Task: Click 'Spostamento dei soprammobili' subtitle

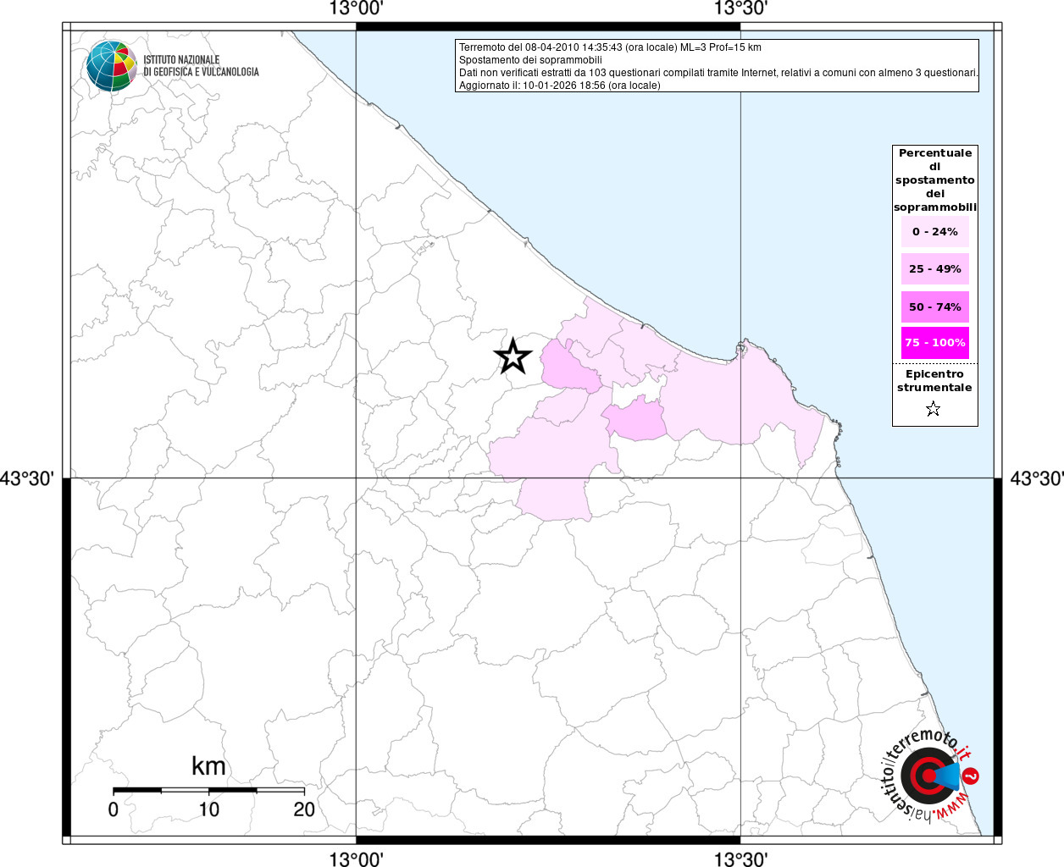Action: [530, 60]
